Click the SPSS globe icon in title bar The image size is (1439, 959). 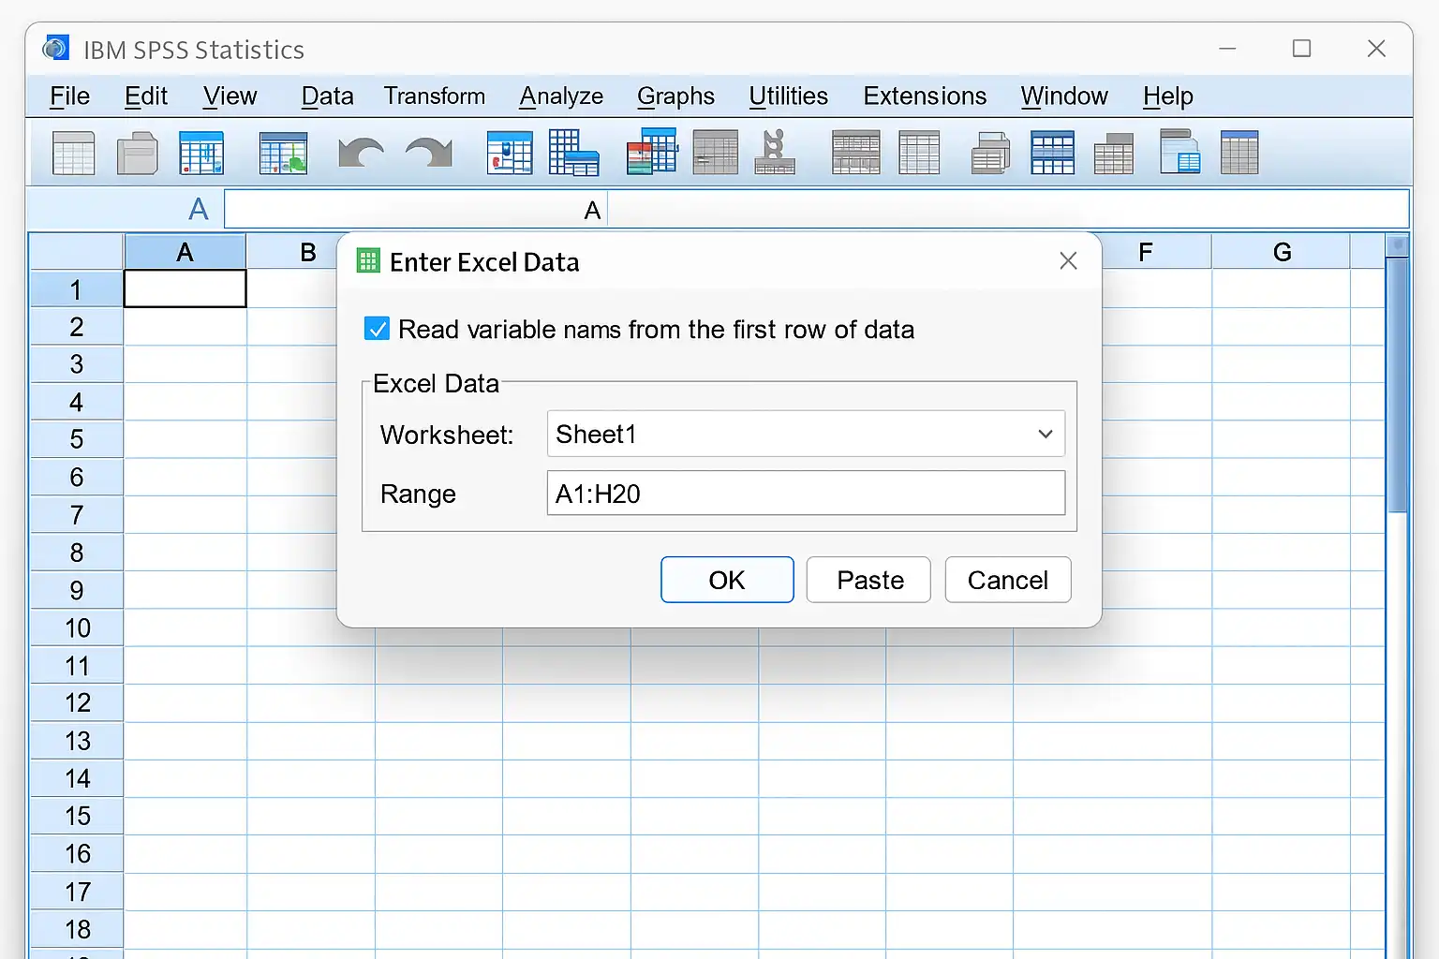56,49
